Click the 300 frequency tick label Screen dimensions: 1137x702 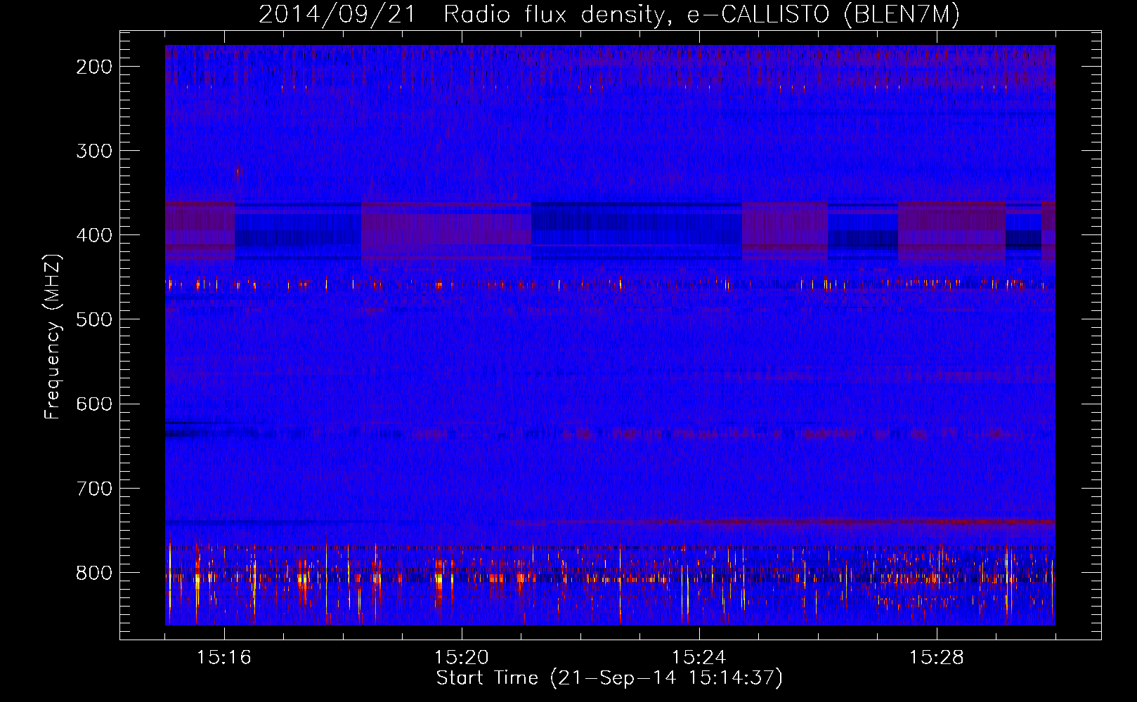93,151
